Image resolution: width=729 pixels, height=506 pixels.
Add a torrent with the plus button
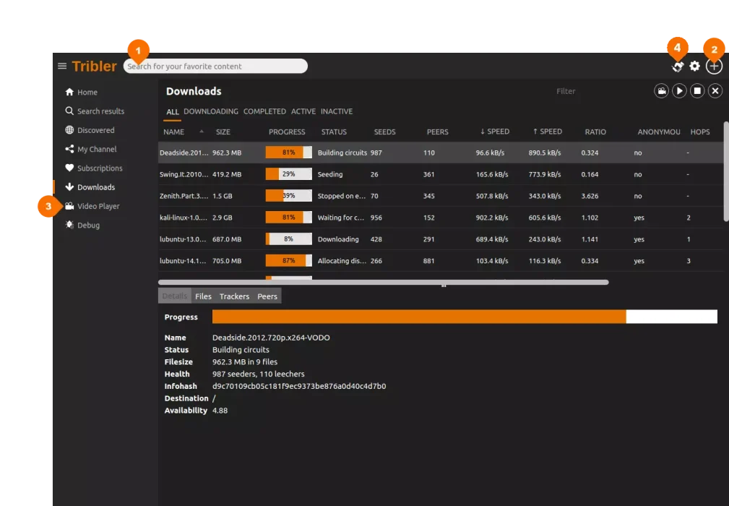[714, 66]
